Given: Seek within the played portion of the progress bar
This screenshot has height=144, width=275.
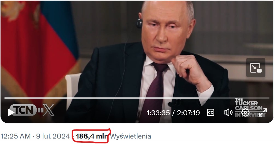Looking at the screenshot, I should [x=102, y=98].
